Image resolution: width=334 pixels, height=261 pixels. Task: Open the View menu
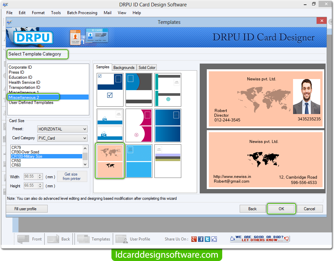coord(122,13)
